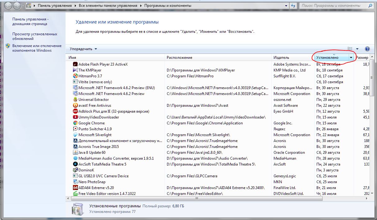Screen dimensions: 377x220
Task: Click the Punto Switcher 4.1.9 icon
Action: click(x=75, y=129)
